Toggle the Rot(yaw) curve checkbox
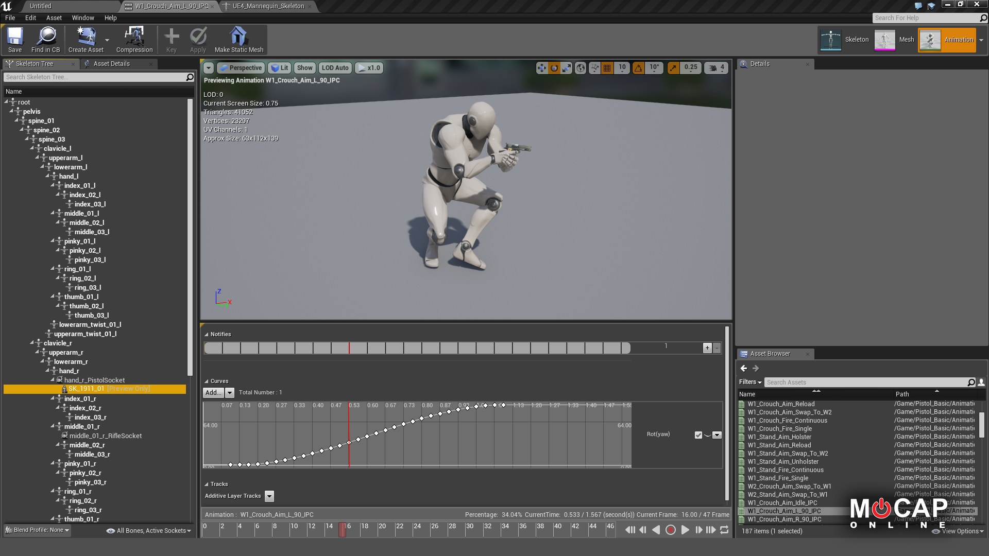989x556 pixels. pos(698,435)
